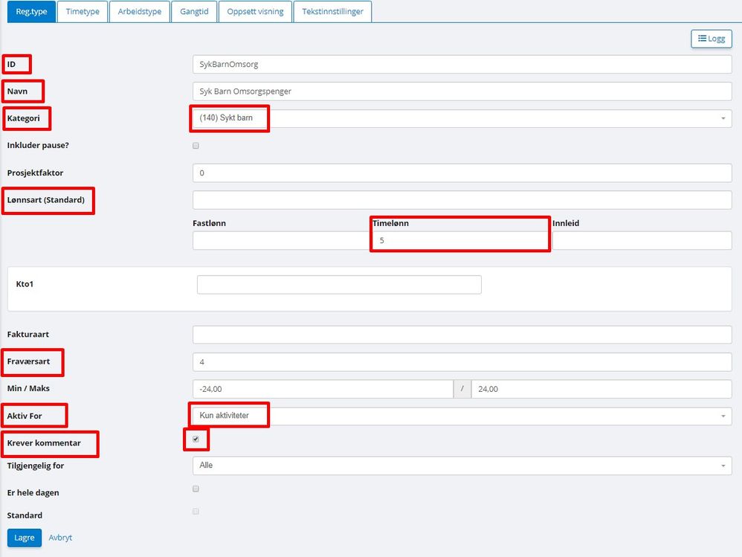Image resolution: width=742 pixels, height=557 pixels.
Task: Open the Kategori dropdown (140) Sykt barn
Action: tap(462, 118)
